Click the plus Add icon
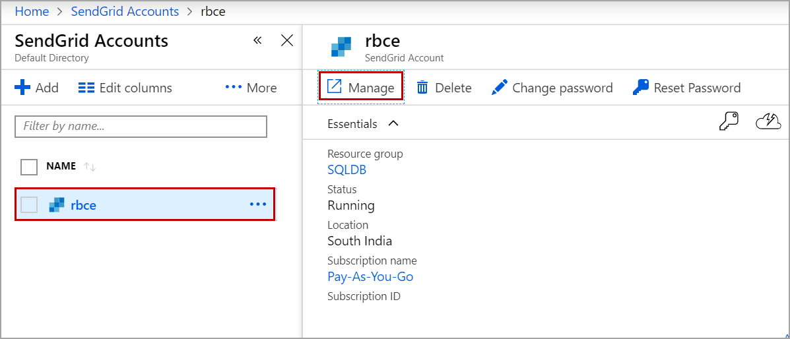 [x=22, y=88]
